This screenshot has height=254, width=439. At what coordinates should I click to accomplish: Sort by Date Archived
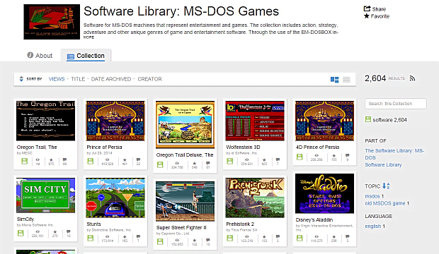[x=111, y=79]
